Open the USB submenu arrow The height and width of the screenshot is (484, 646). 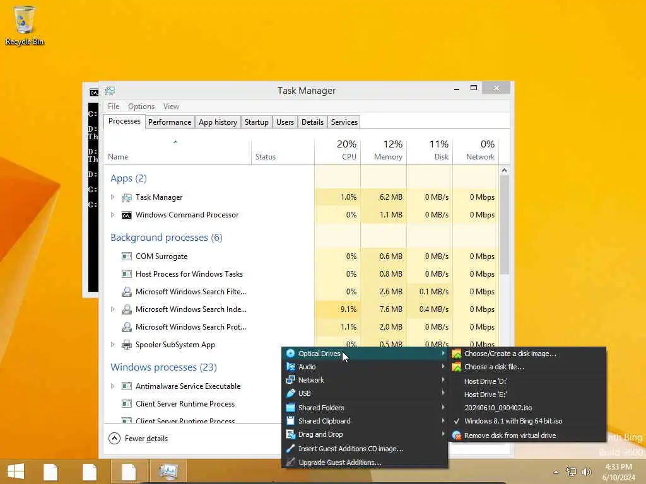[443, 393]
